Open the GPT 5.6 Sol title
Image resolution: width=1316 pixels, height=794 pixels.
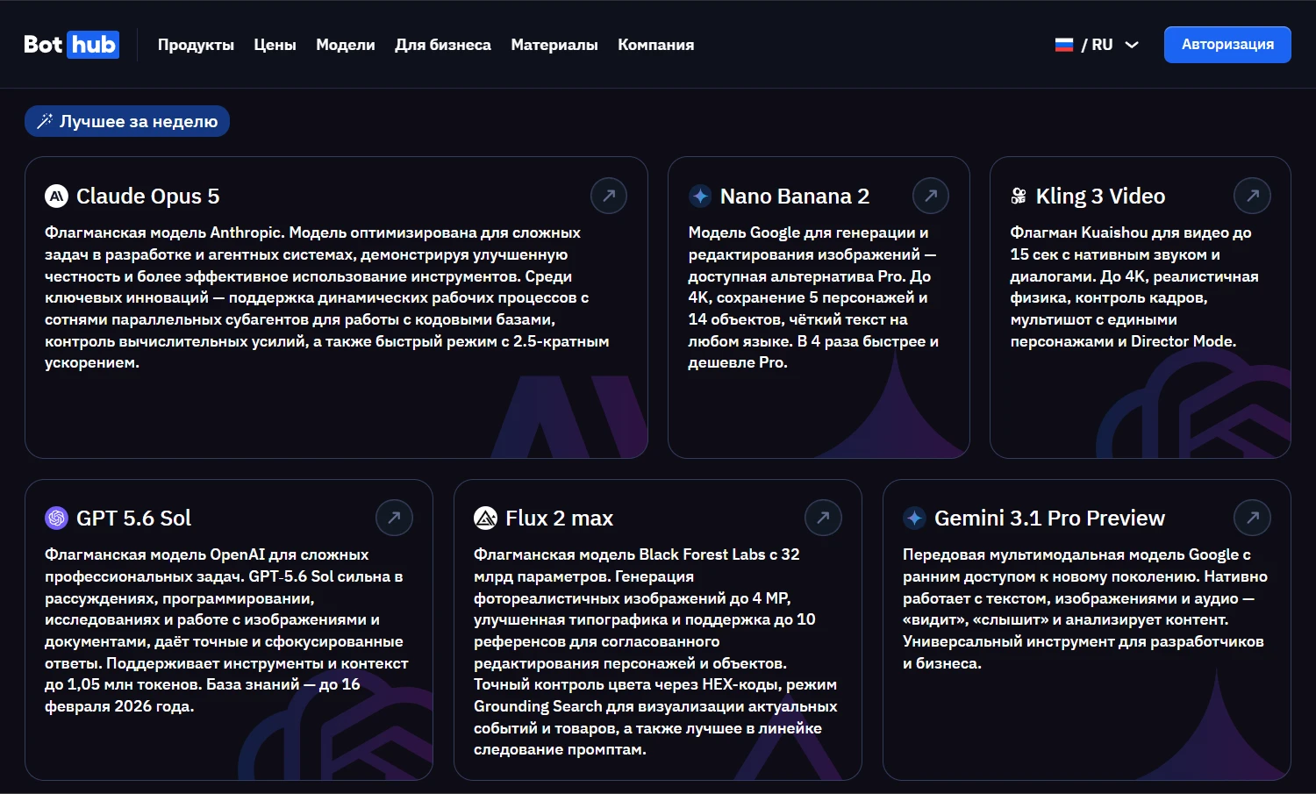133,518
